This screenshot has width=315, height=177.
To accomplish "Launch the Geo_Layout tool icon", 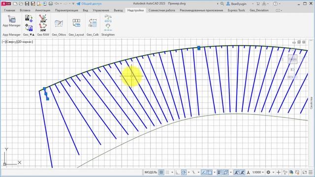I will pyautogui.click(x=76, y=23).
